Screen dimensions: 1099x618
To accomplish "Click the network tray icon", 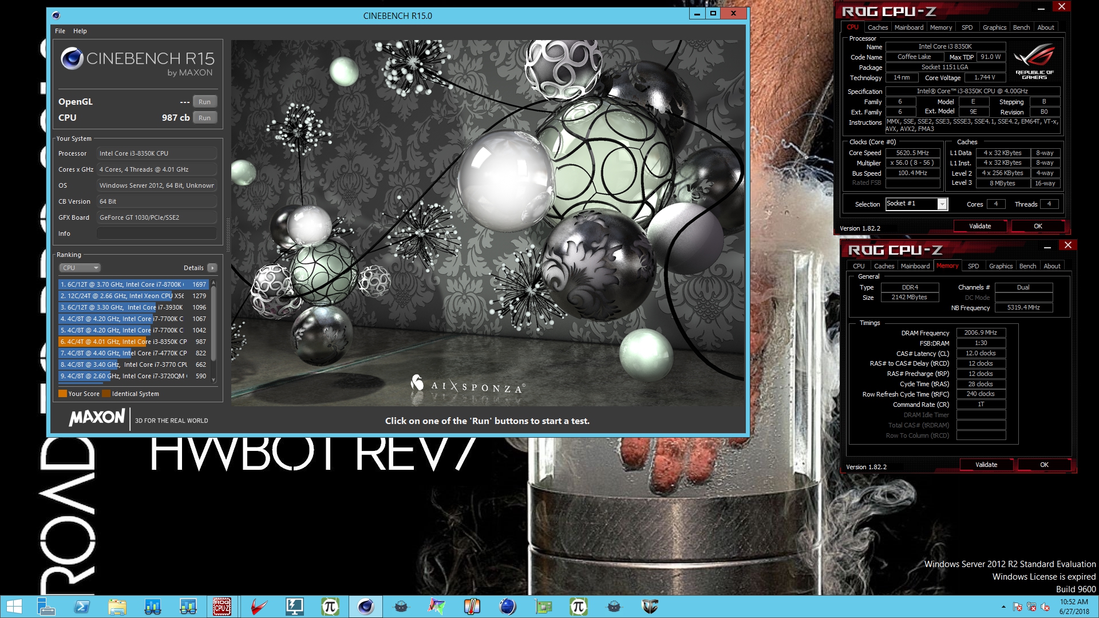I will [x=1031, y=607].
